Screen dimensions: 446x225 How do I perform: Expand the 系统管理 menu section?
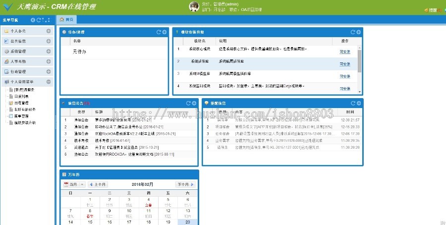pos(49,52)
